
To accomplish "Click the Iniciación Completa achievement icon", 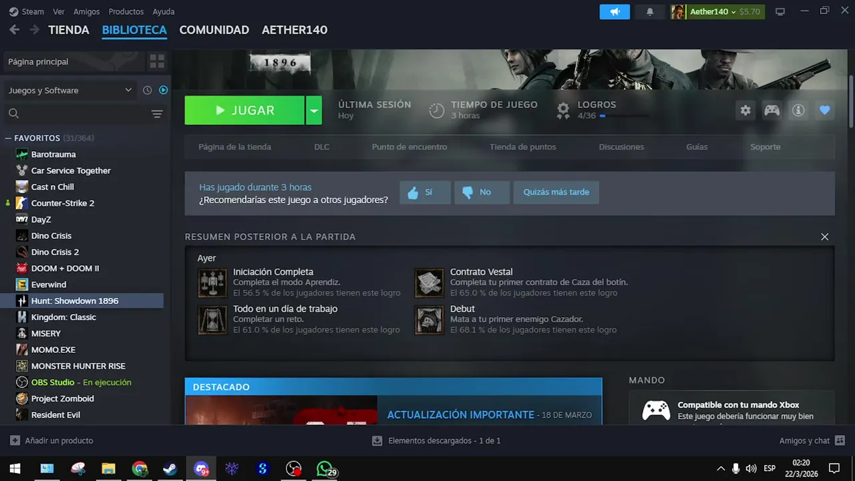I will click(212, 283).
